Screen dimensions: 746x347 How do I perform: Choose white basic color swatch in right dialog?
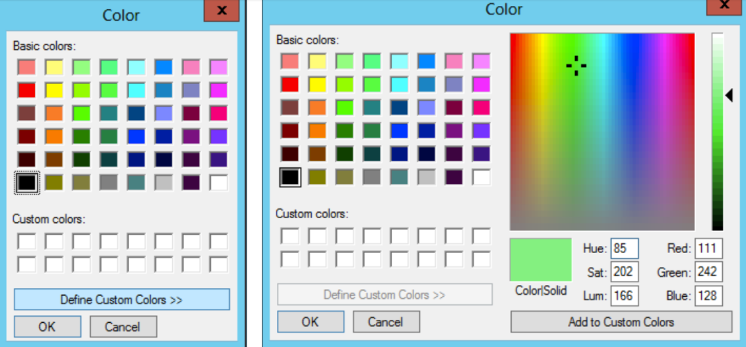click(481, 177)
